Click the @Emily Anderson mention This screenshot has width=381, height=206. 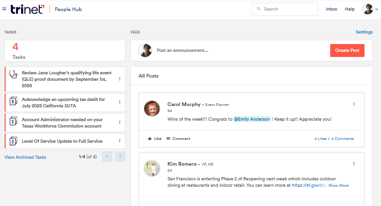click(252, 119)
